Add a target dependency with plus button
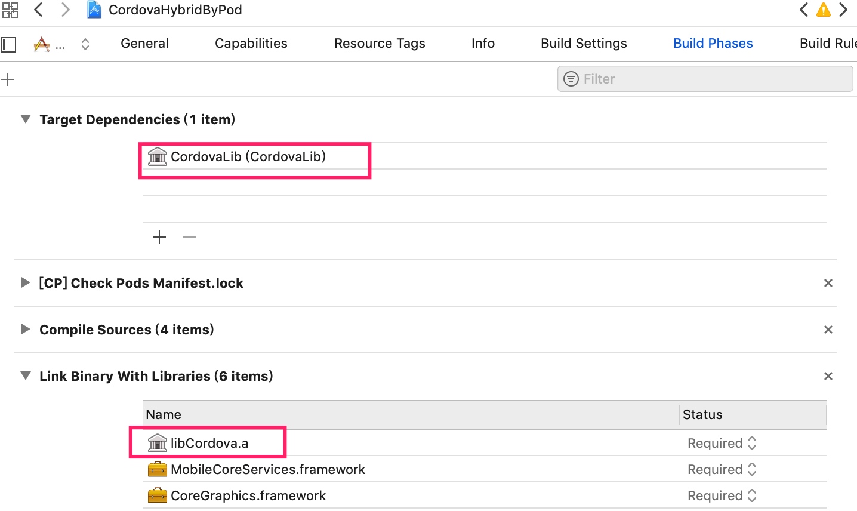 click(x=159, y=237)
